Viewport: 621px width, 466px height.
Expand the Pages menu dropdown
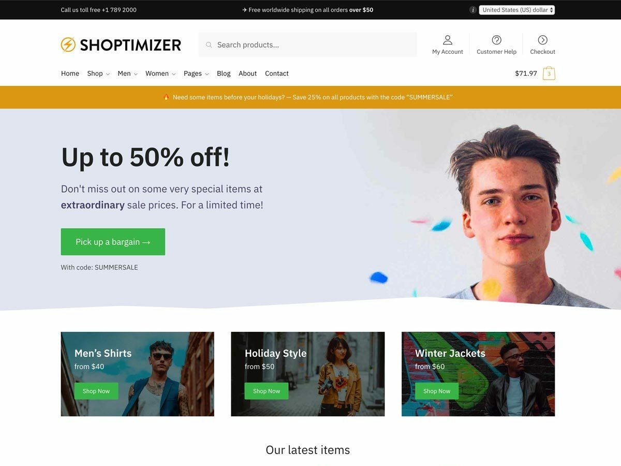(196, 74)
